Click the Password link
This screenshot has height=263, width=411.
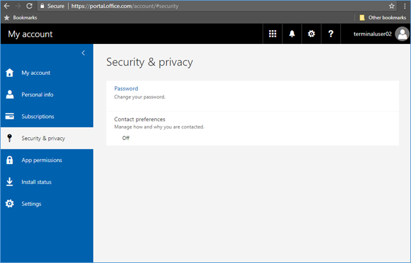[x=126, y=89]
